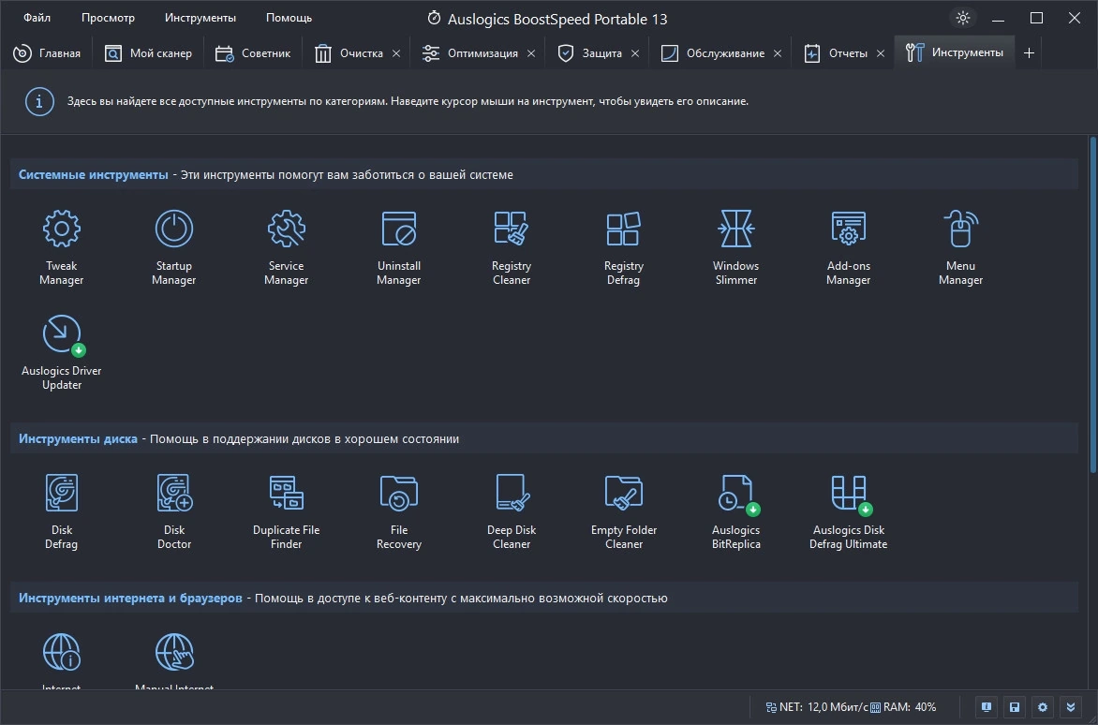
Task: Expand status bar double-chevron button
Action: click(x=1070, y=707)
